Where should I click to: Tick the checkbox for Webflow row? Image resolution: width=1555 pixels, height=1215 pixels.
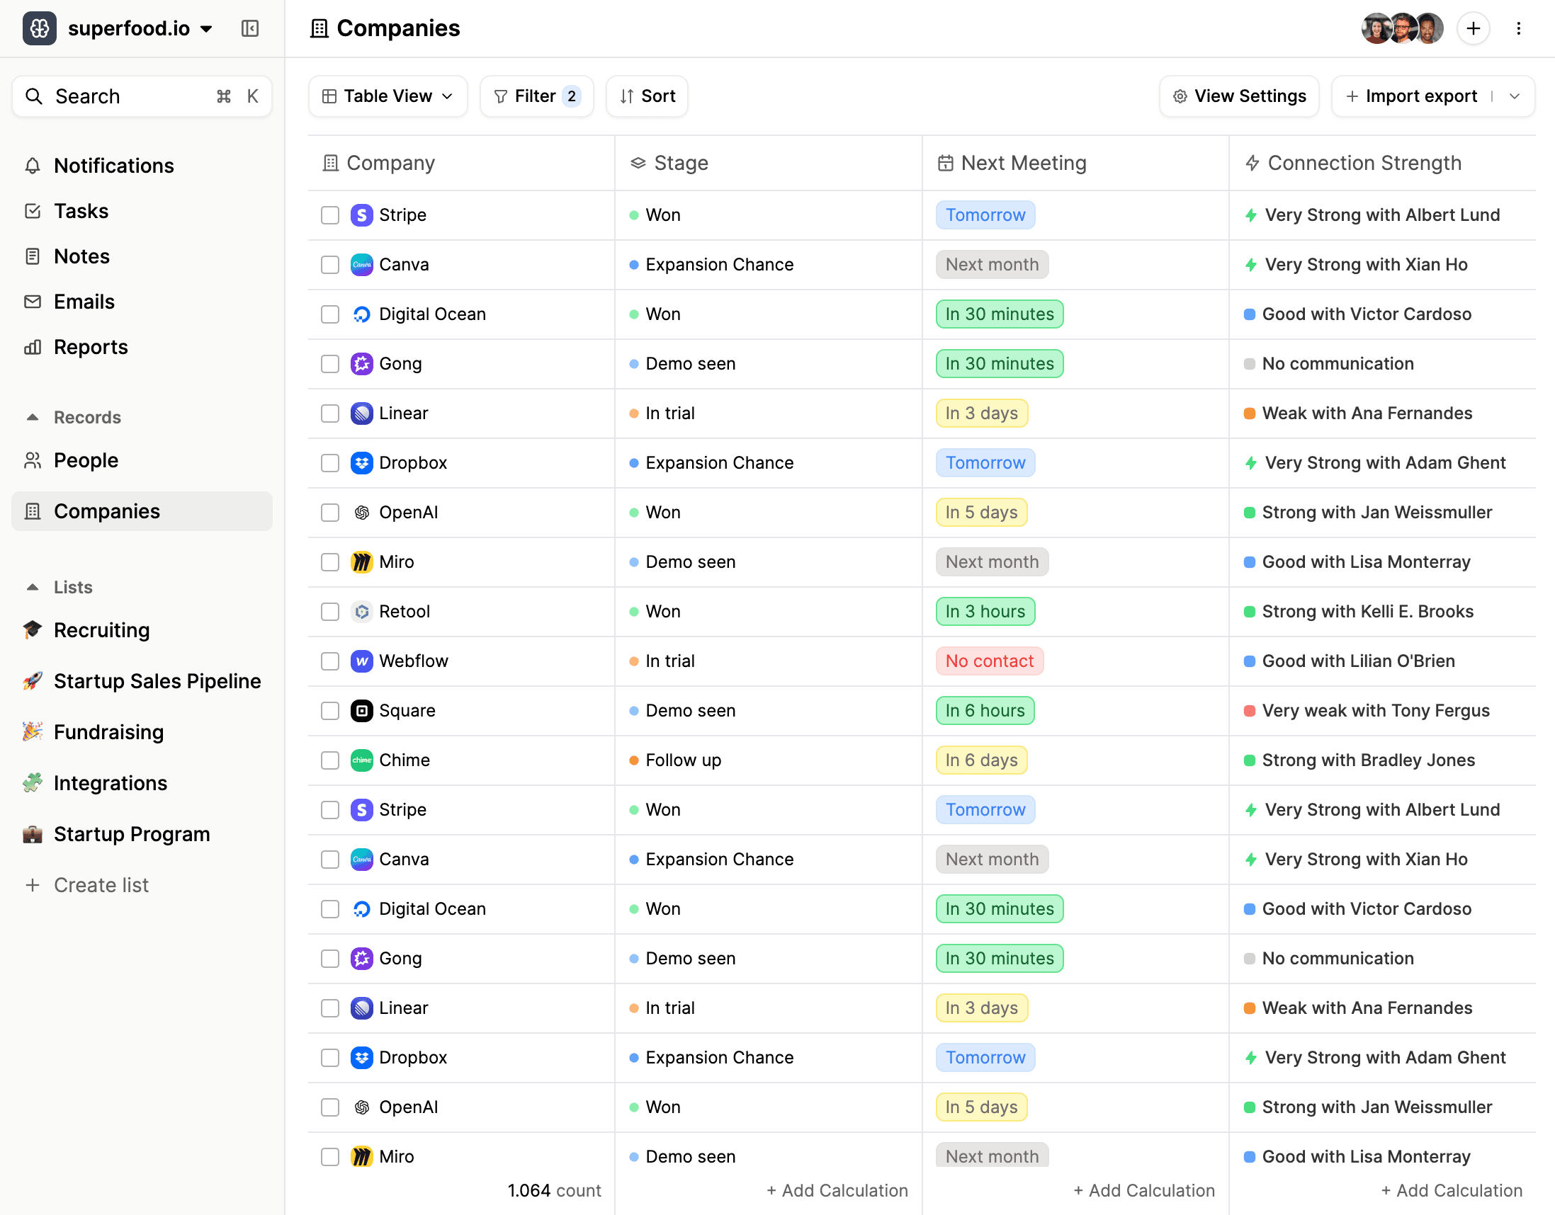coord(329,661)
